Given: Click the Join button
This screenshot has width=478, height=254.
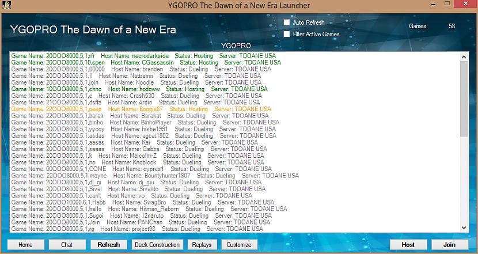Looking at the screenshot, I should click(x=450, y=245).
